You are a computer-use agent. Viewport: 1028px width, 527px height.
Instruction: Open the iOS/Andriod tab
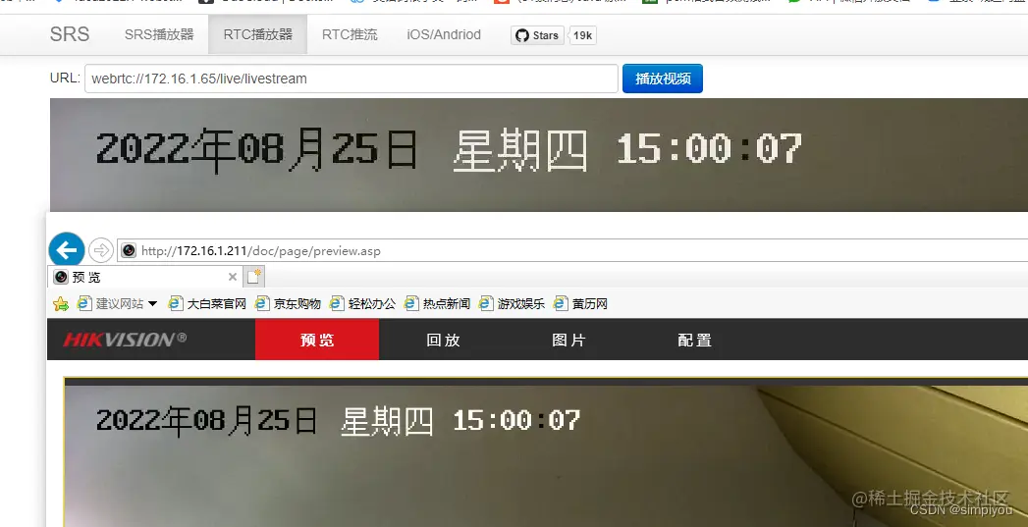pos(444,34)
